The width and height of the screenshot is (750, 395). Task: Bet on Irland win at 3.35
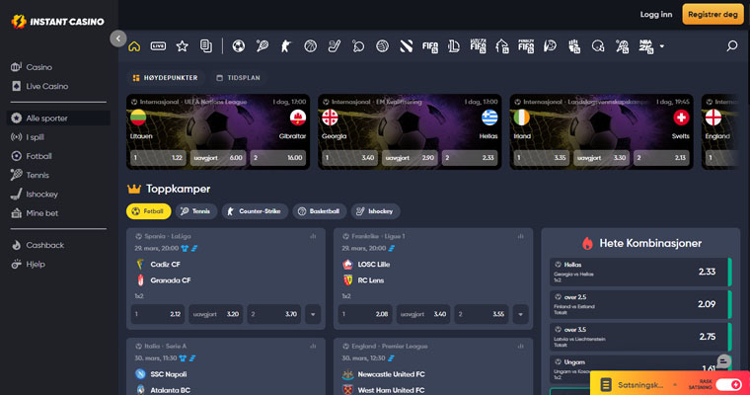click(x=542, y=158)
